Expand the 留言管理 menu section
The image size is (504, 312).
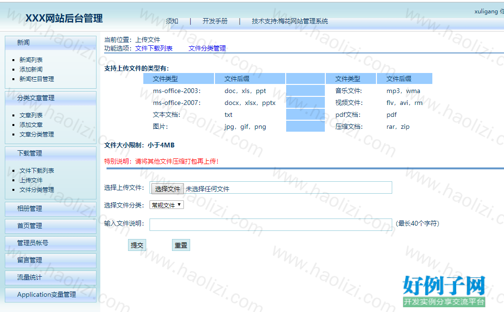click(51, 260)
